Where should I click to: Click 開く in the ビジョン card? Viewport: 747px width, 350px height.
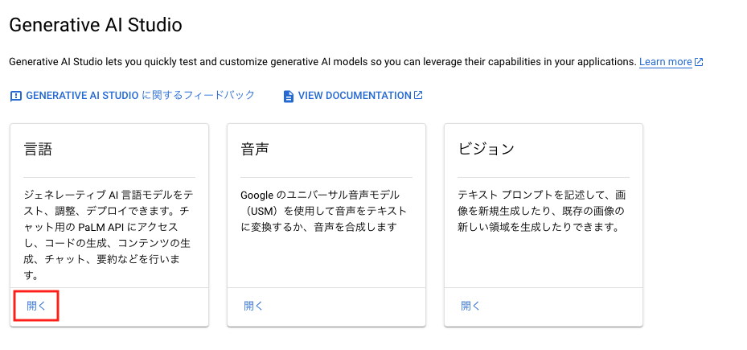(470, 306)
